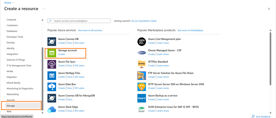Click Create under Azure Data Box
This screenshot has height=118, width=276.
coord(62,88)
